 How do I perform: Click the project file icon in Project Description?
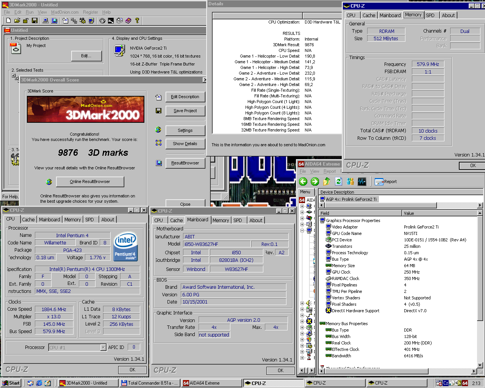(16, 48)
